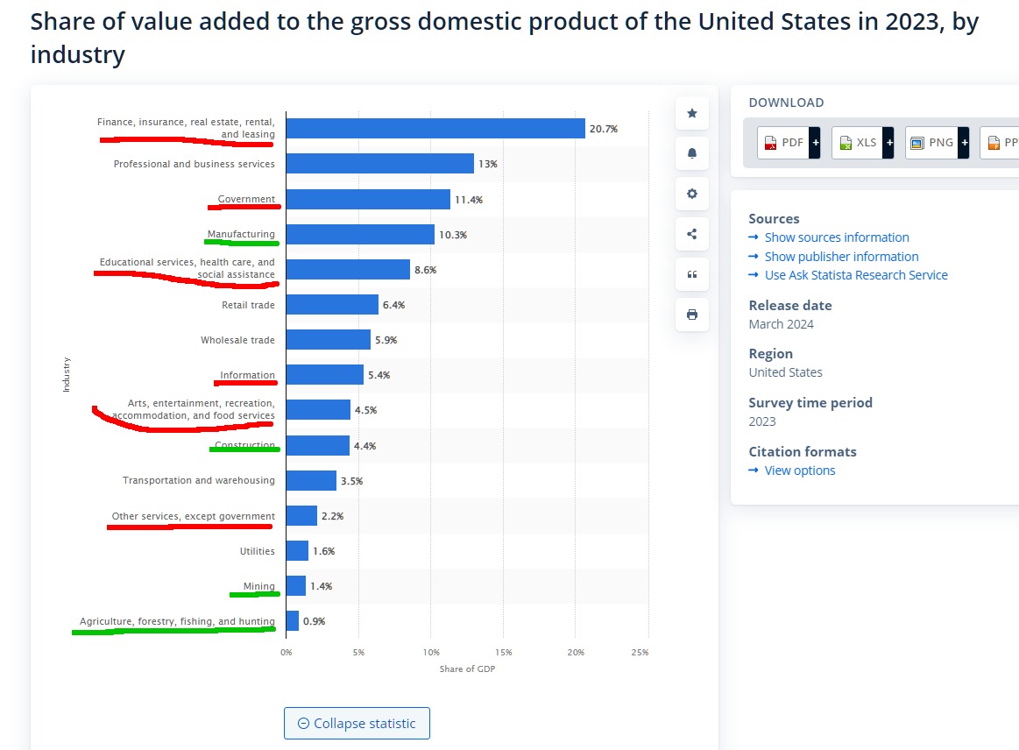The width and height of the screenshot is (1019, 750).
Task: Click the March 2024 release date
Action: click(x=782, y=324)
